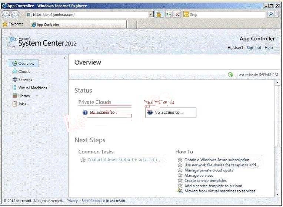The width and height of the screenshot is (283, 207).
Task: Collapse the navigation pane with the chevron
Action: coord(64,58)
